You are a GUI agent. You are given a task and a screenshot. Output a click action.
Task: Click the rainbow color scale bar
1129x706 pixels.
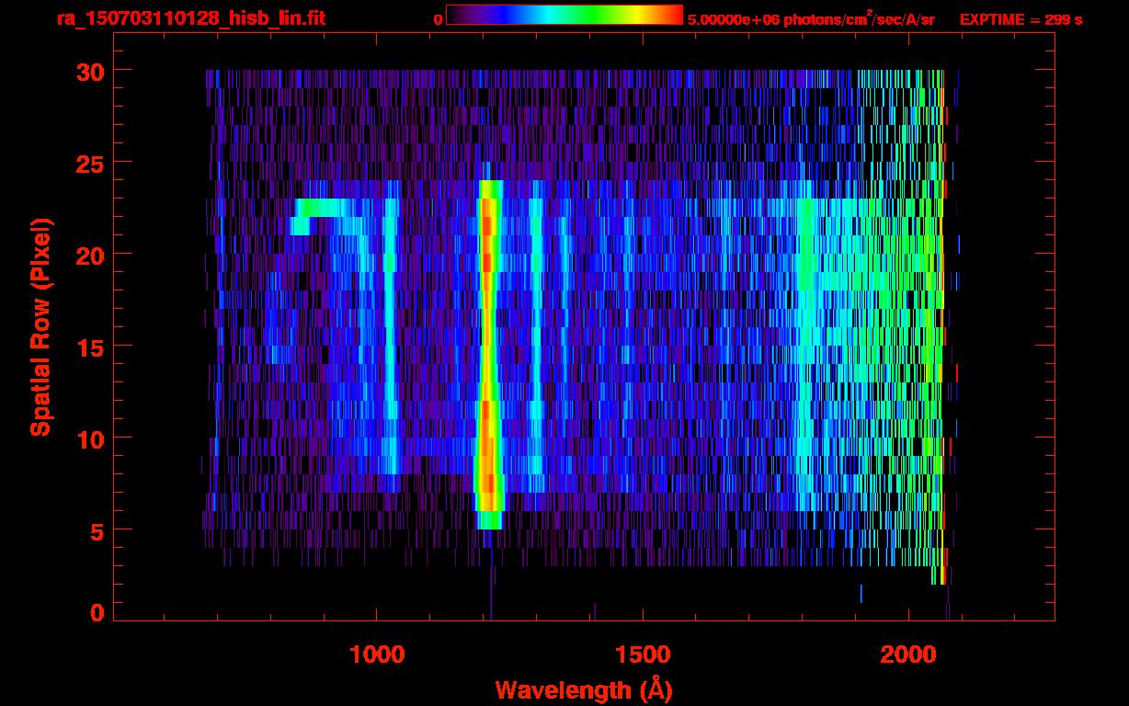(564, 15)
